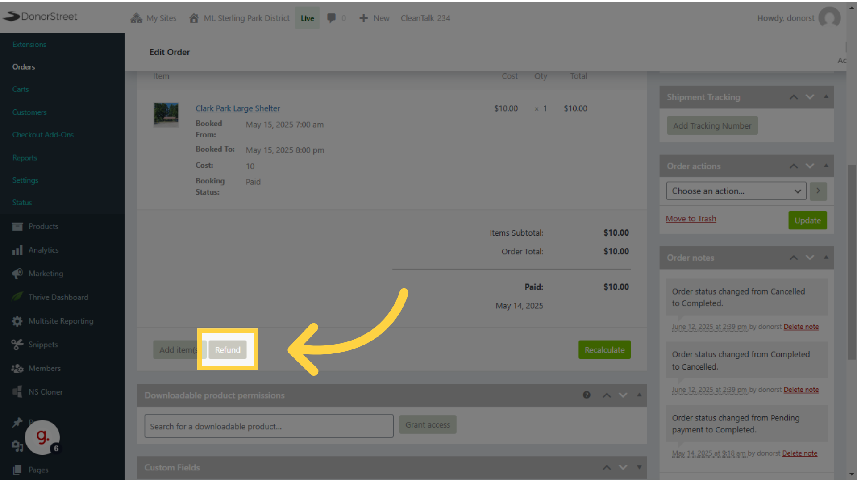Image resolution: width=857 pixels, height=482 pixels.
Task: Open My Sites network icon
Action: (136, 18)
